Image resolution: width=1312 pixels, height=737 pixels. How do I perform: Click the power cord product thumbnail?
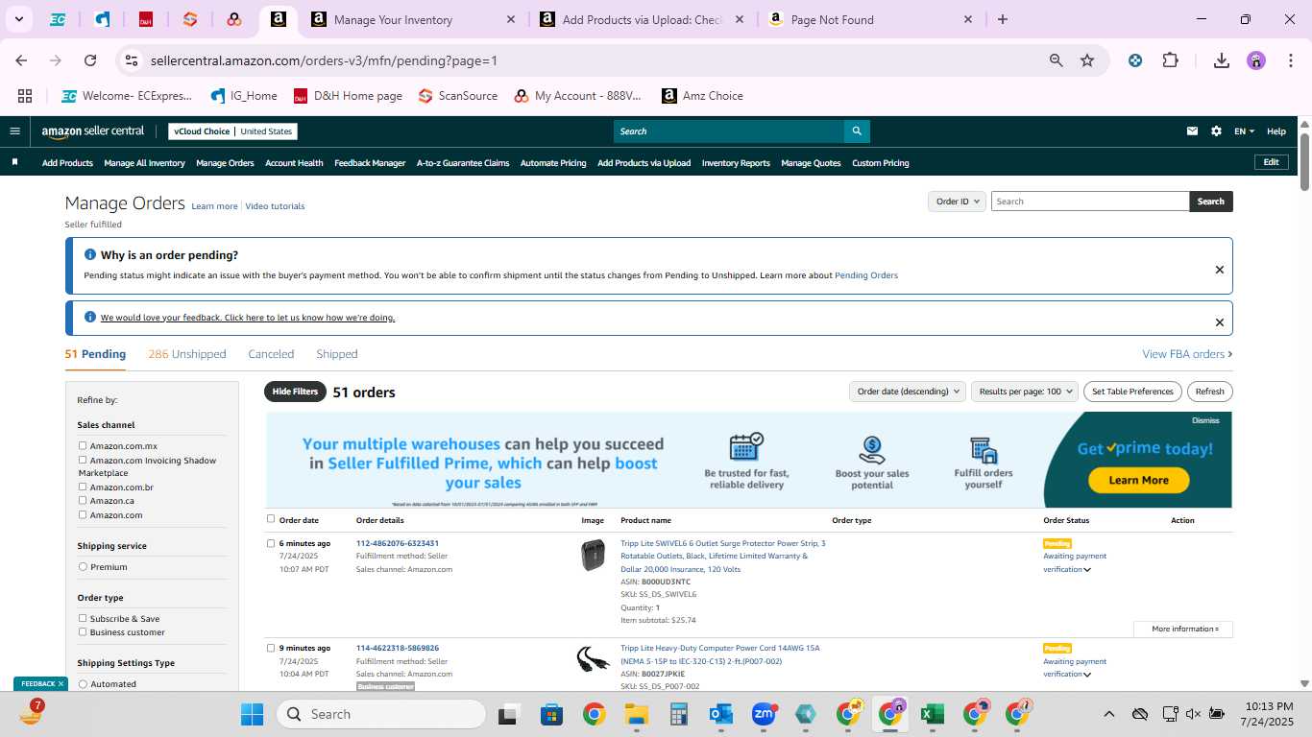(x=594, y=659)
